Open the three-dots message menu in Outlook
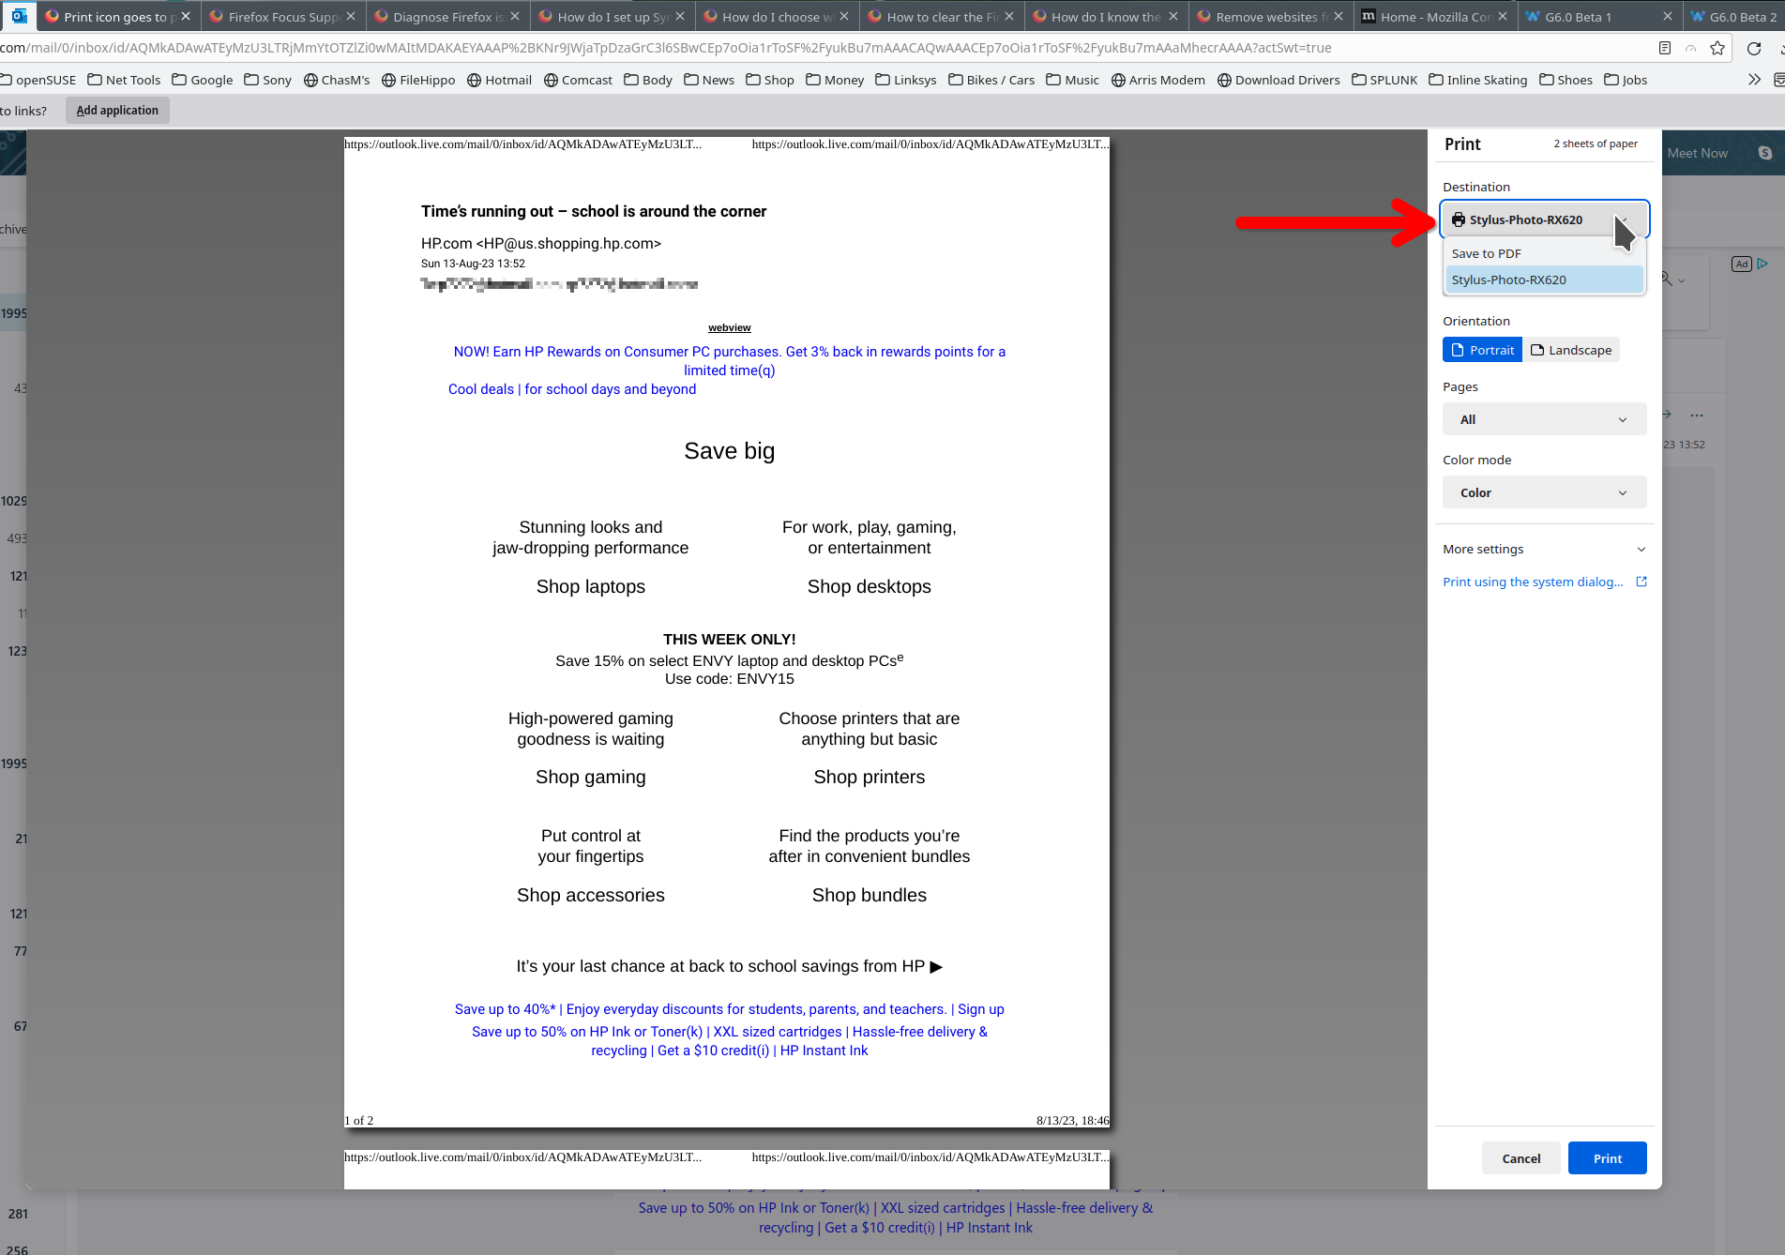1785x1255 pixels. pyautogui.click(x=1697, y=415)
